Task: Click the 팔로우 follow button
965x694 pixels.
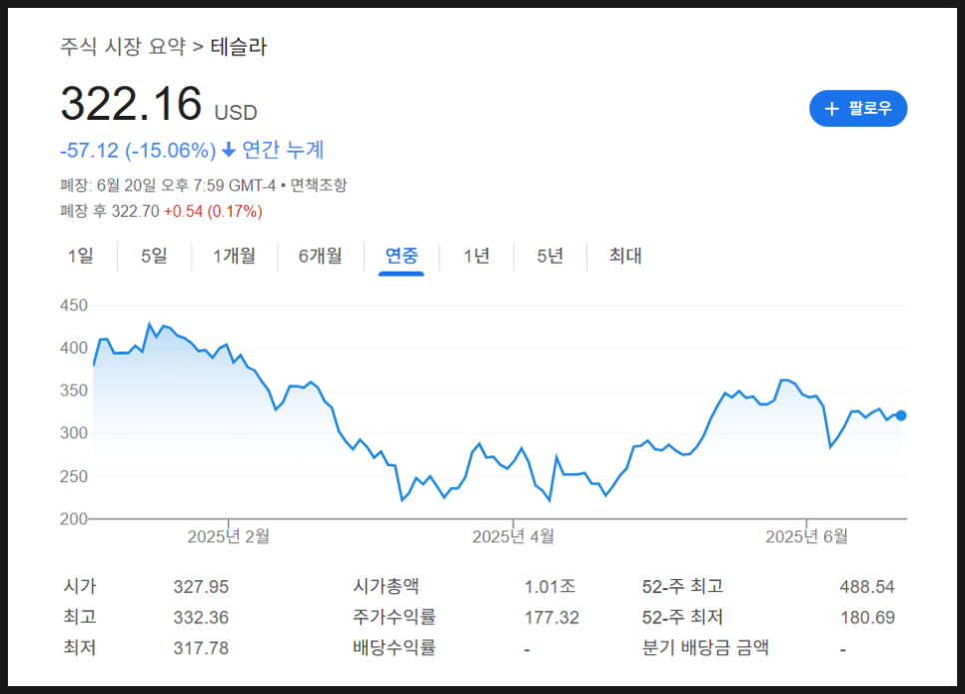Action: pos(858,108)
